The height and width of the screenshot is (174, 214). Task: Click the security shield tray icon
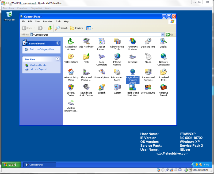pos(197,165)
